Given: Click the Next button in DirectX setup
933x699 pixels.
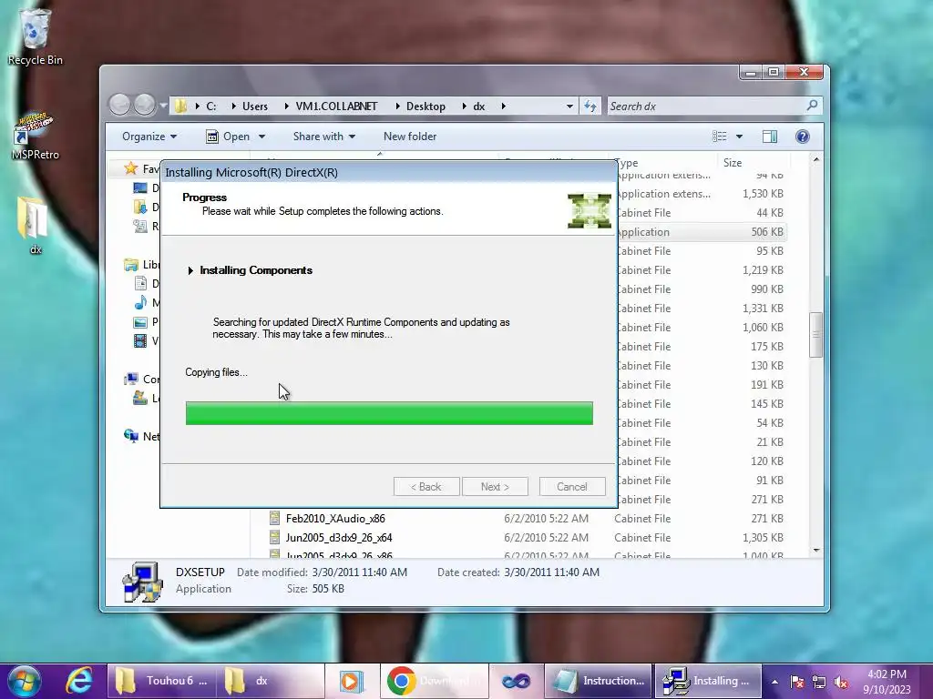Looking at the screenshot, I should [495, 486].
